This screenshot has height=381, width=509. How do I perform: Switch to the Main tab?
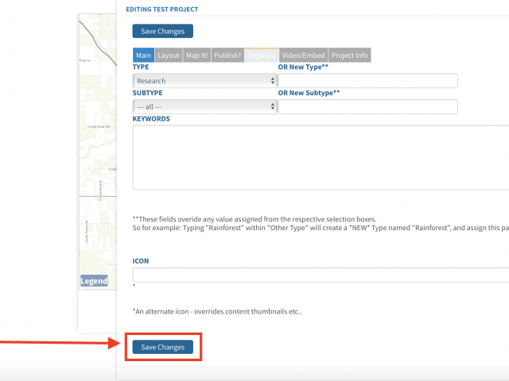click(x=143, y=56)
